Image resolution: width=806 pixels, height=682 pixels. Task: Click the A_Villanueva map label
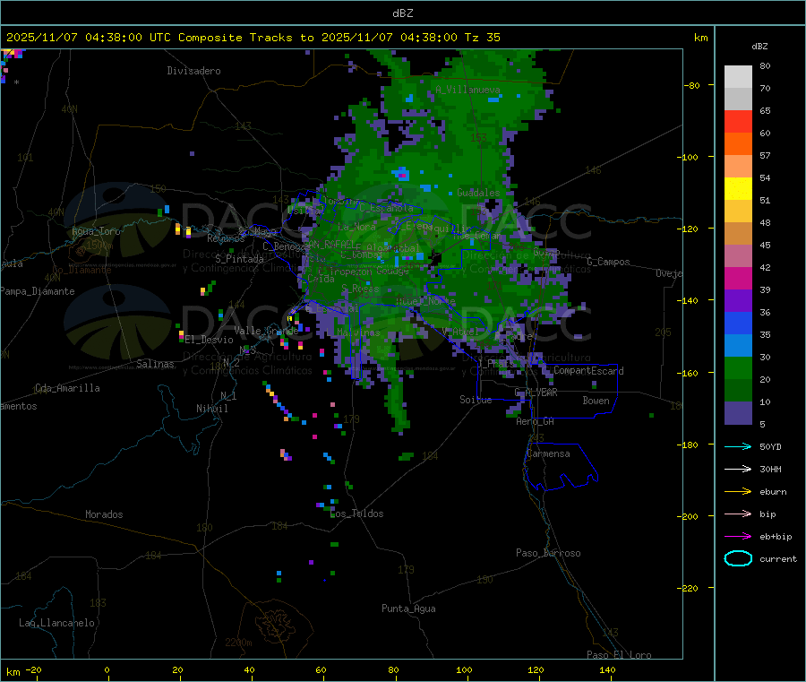point(467,90)
